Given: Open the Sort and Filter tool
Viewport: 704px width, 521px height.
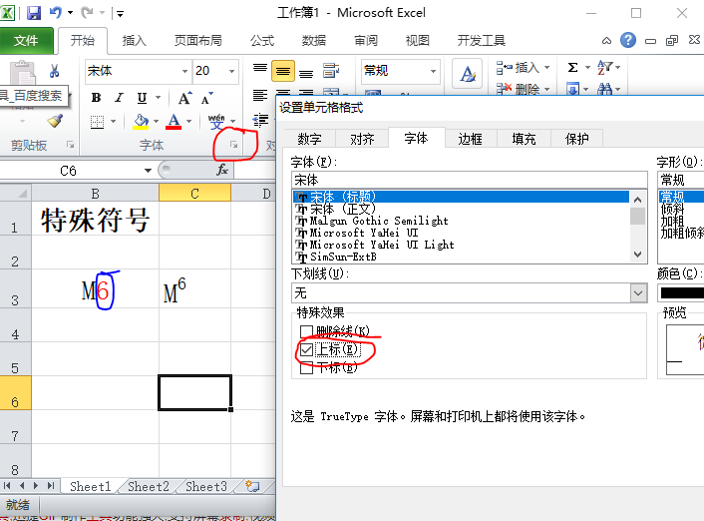Looking at the screenshot, I should coord(605,68).
